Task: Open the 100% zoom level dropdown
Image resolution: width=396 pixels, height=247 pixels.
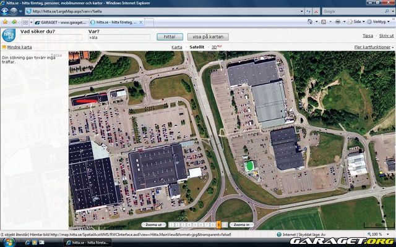Action: 379,235
